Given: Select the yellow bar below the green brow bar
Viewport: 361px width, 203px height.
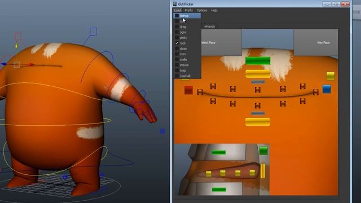Looking at the screenshot, I should tap(258, 74).
